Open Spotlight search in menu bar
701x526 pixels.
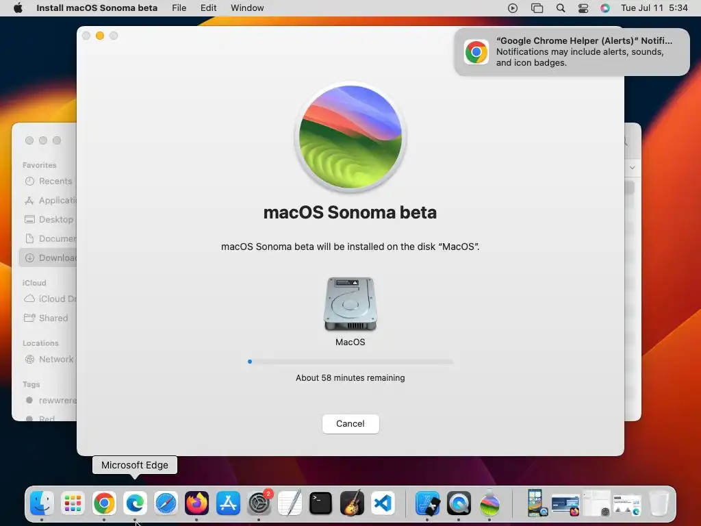click(561, 8)
